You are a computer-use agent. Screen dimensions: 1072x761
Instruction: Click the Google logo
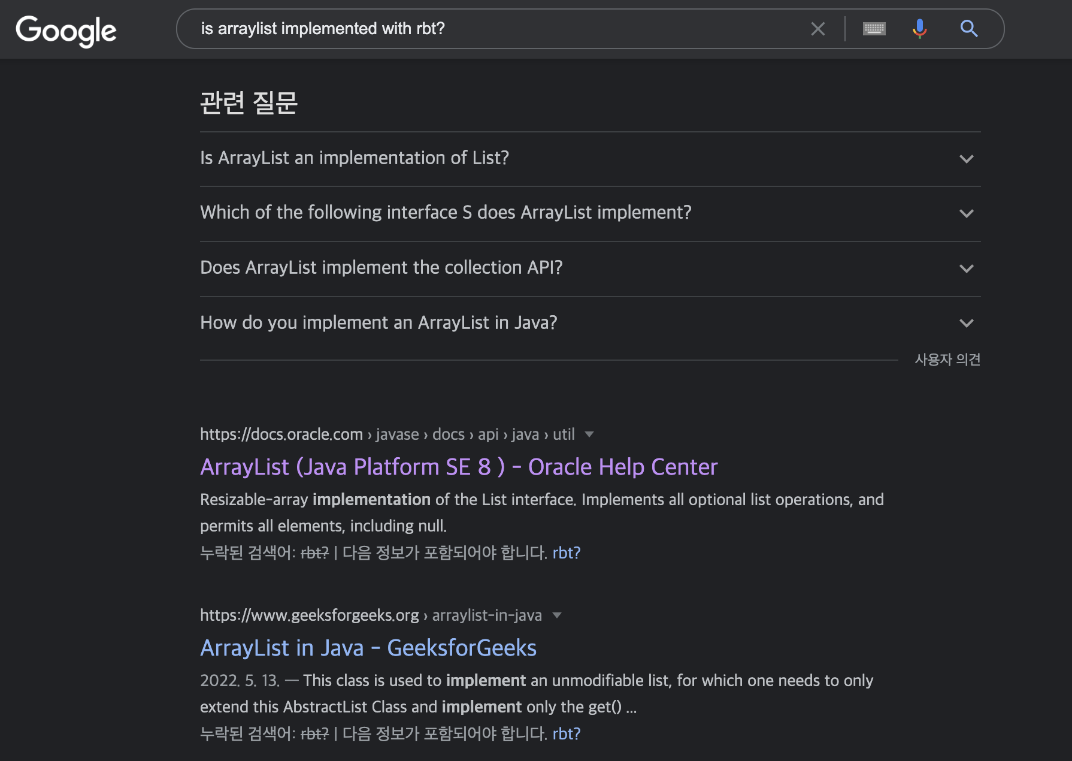click(66, 31)
